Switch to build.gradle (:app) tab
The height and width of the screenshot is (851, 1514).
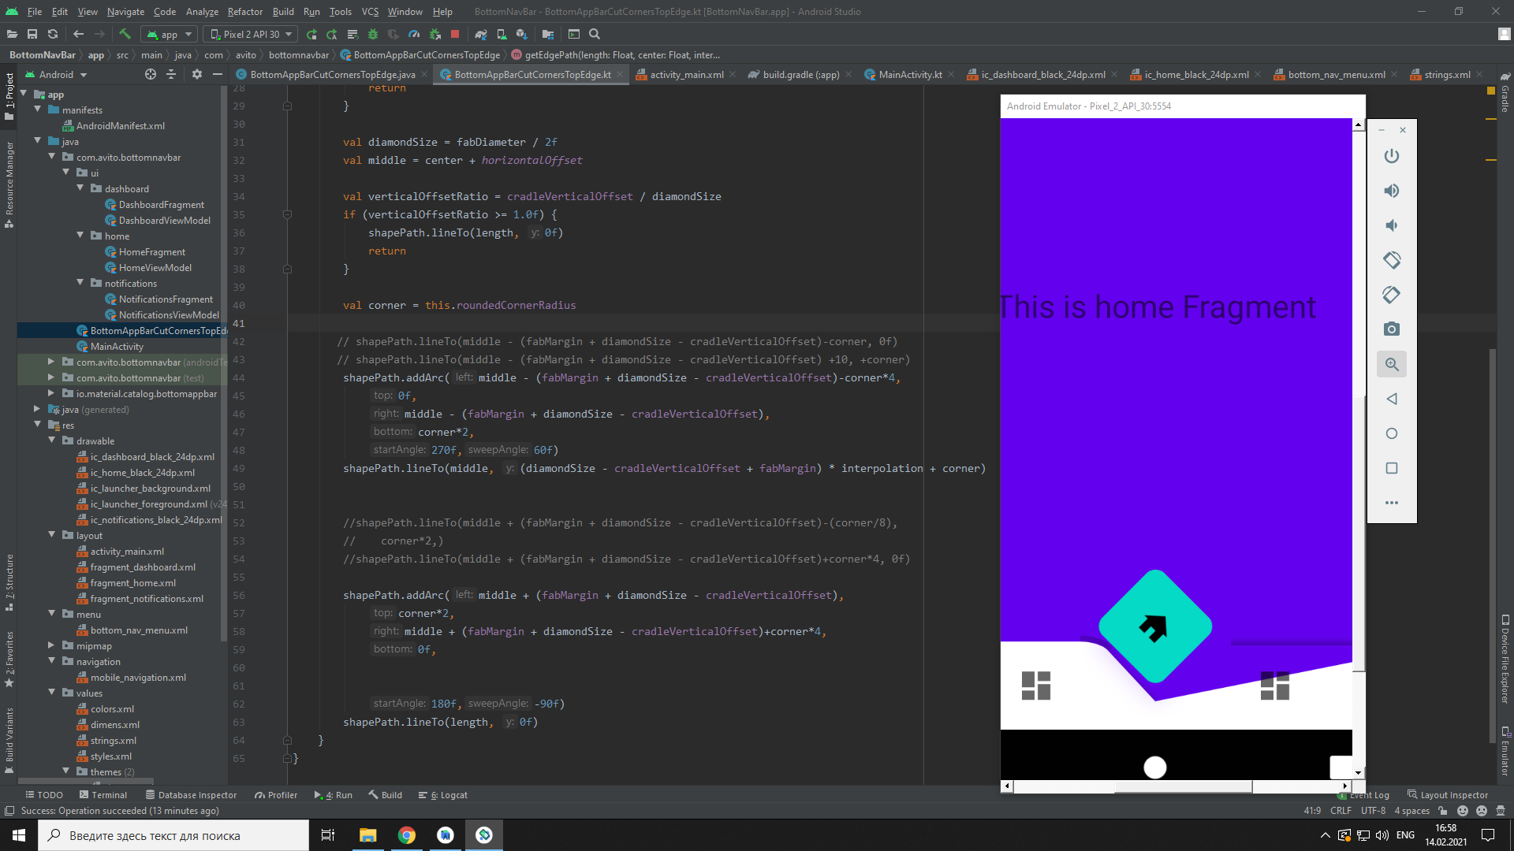pyautogui.click(x=800, y=74)
